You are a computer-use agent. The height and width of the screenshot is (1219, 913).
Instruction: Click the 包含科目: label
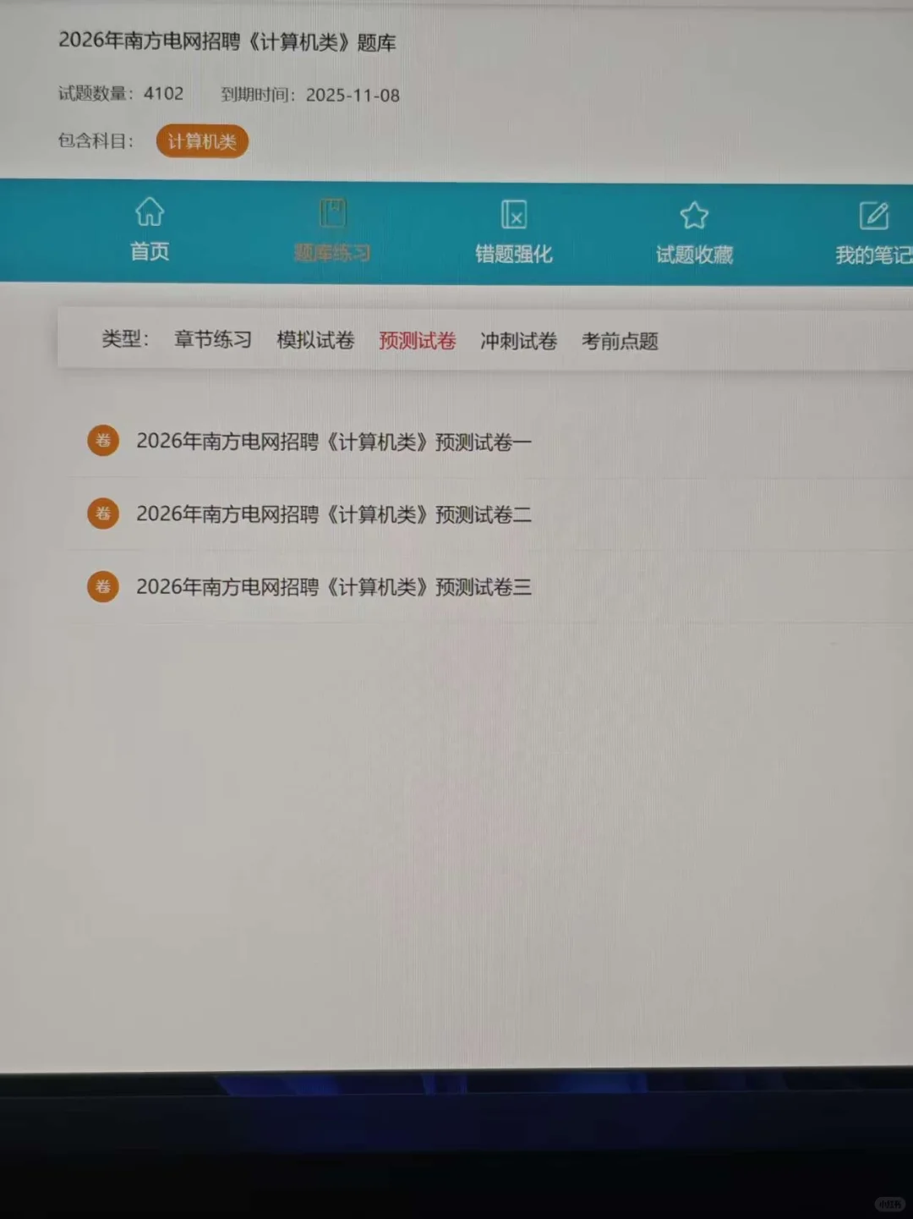tap(96, 140)
